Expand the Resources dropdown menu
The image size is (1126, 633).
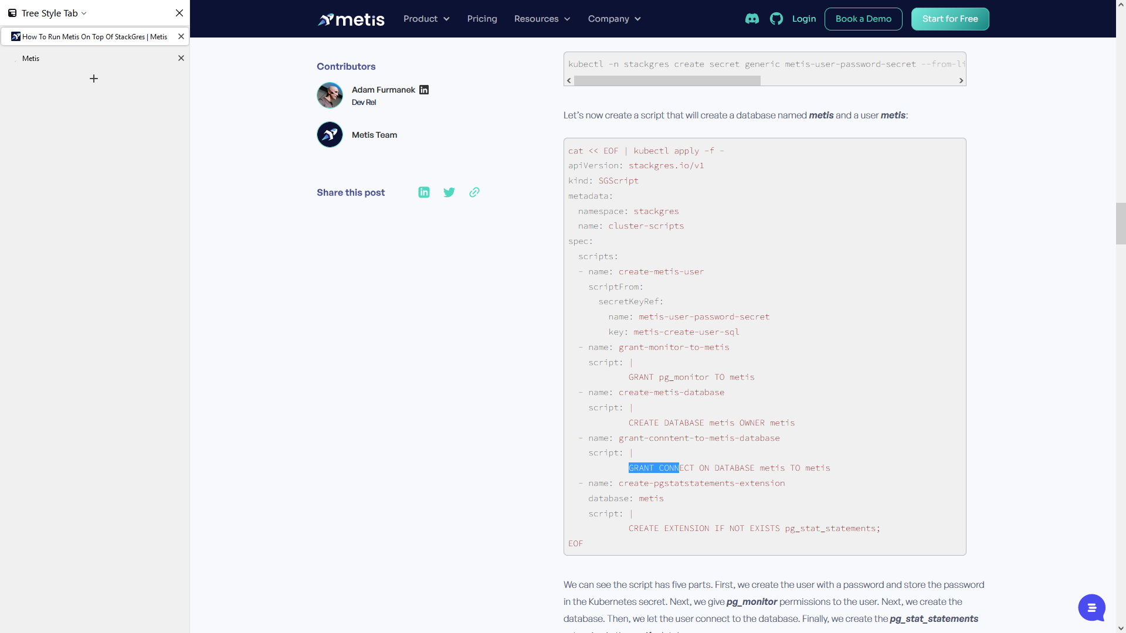(542, 19)
